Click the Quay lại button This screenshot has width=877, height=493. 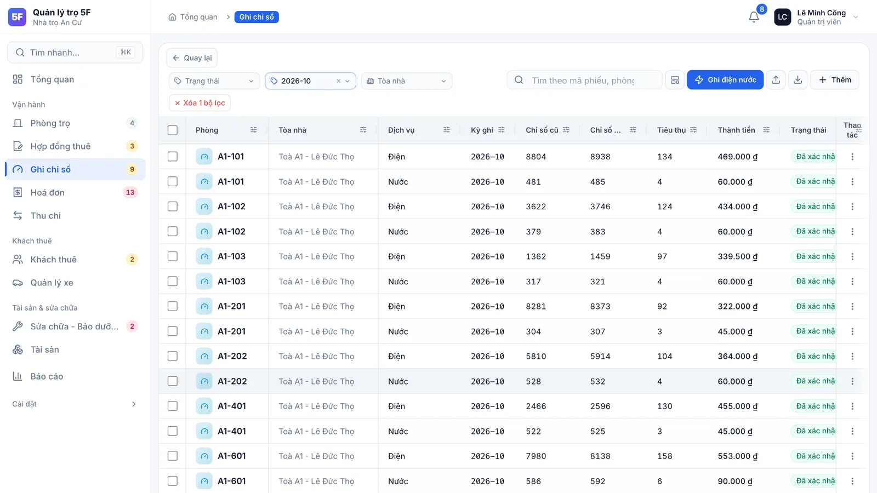point(192,58)
